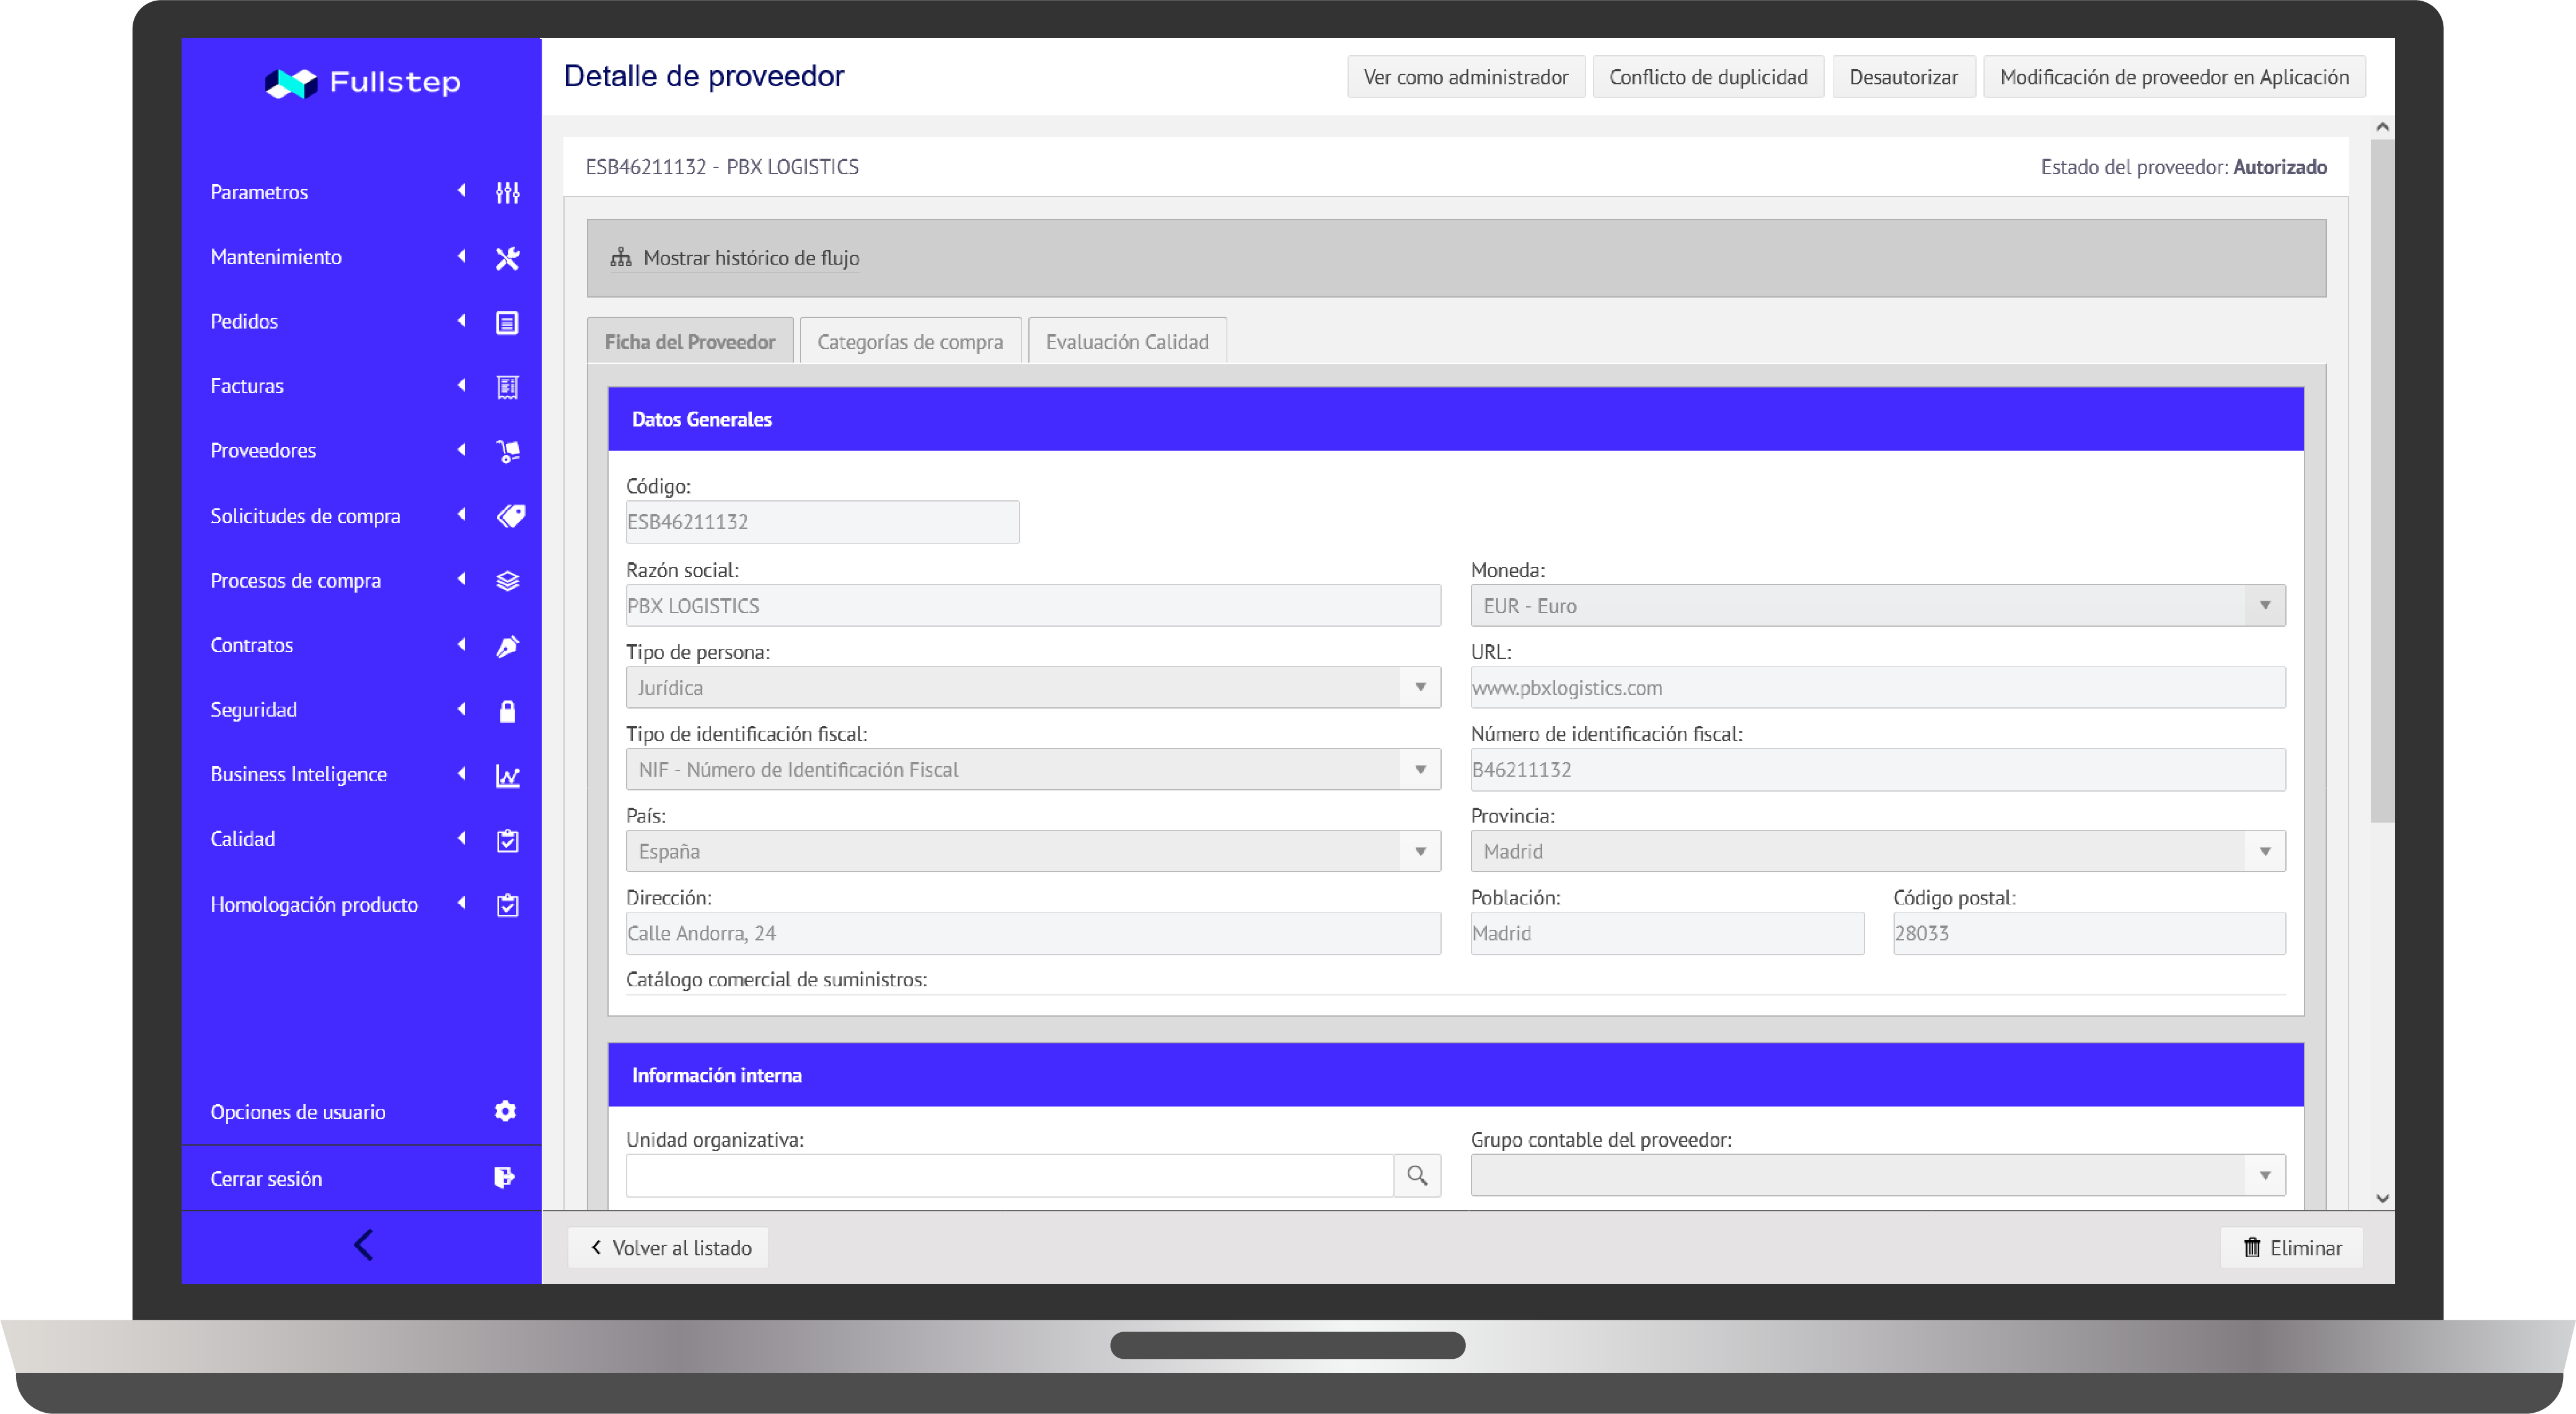
Task: Select the Contratos pen icon
Action: [x=508, y=645]
